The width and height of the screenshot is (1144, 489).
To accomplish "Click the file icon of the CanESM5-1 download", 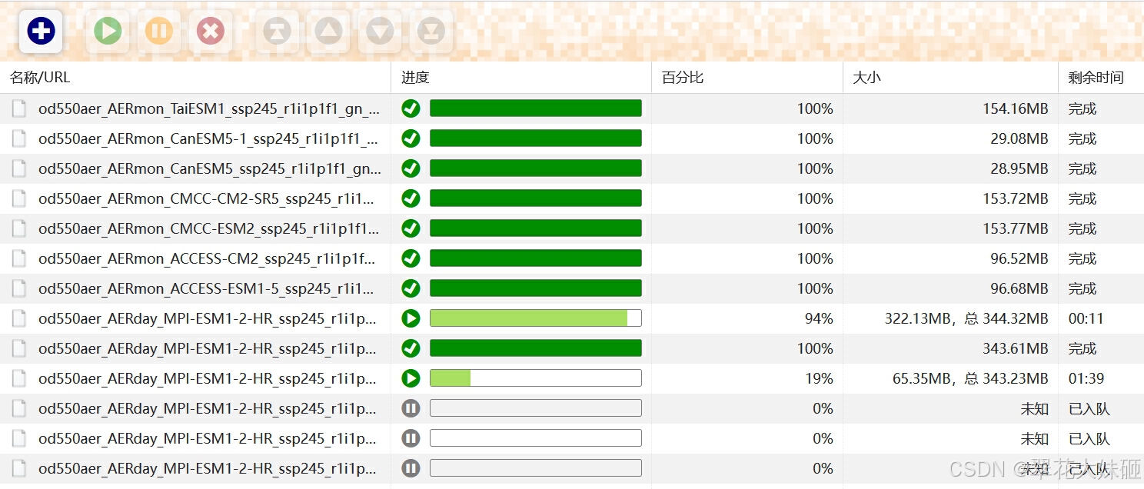I will point(19,139).
